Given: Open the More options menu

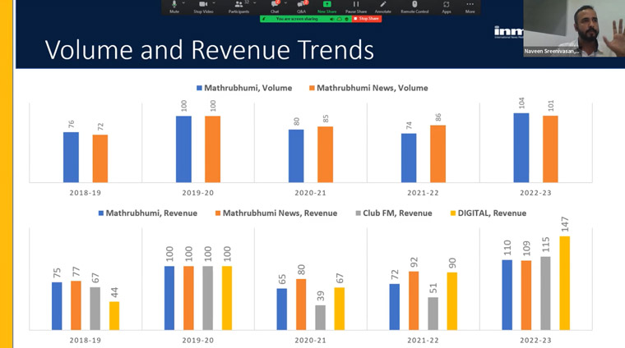Looking at the screenshot, I should (470, 7).
